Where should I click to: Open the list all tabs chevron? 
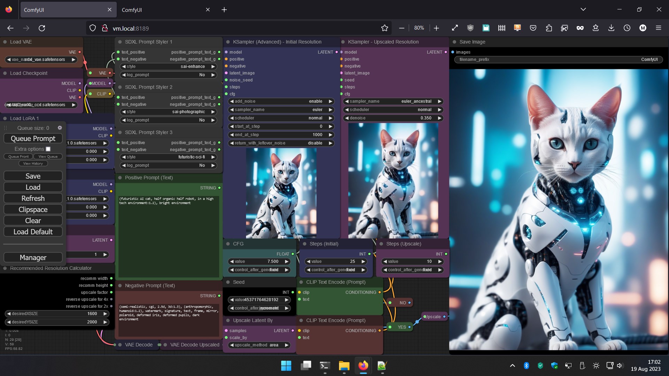[x=583, y=9]
